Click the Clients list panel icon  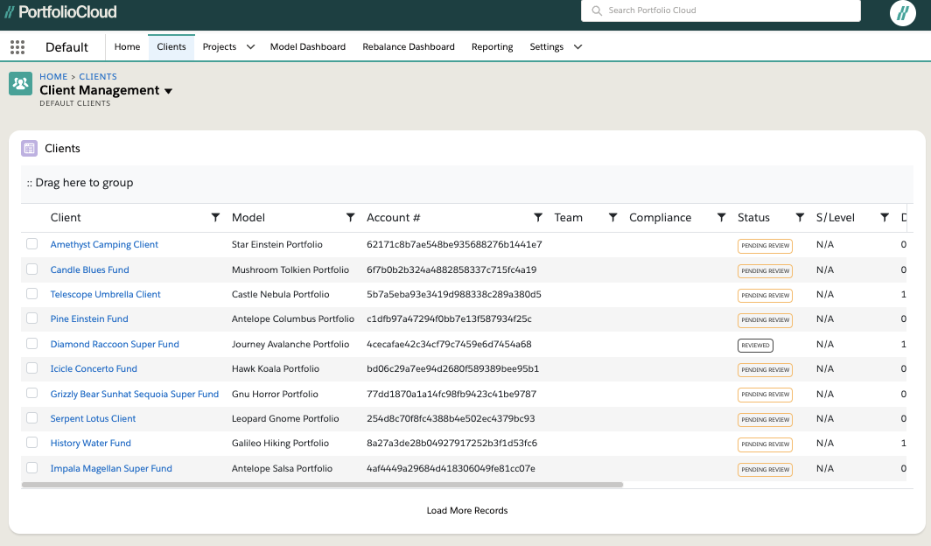(x=29, y=149)
